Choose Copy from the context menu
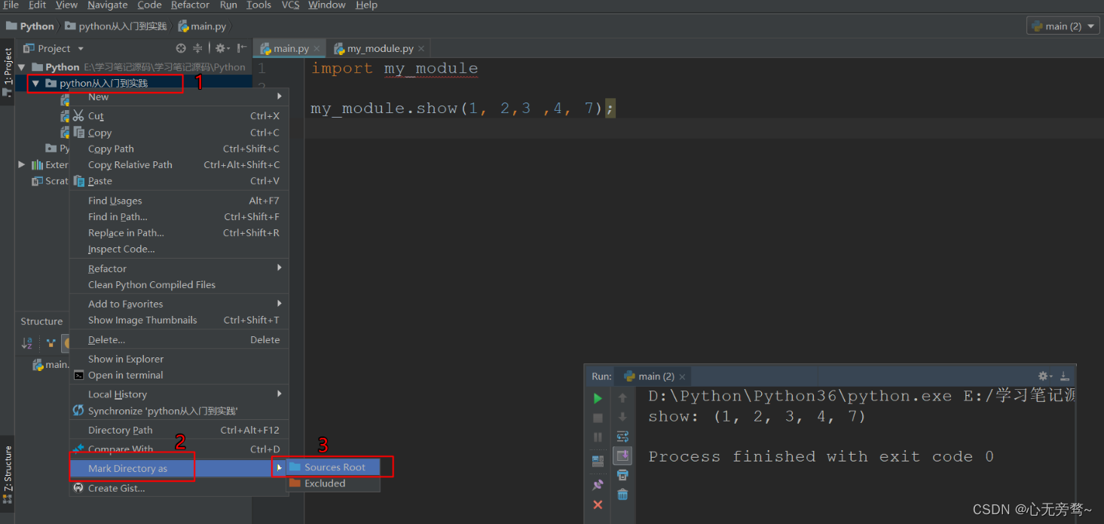Viewport: 1104px width, 524px height. coord(179,133)
